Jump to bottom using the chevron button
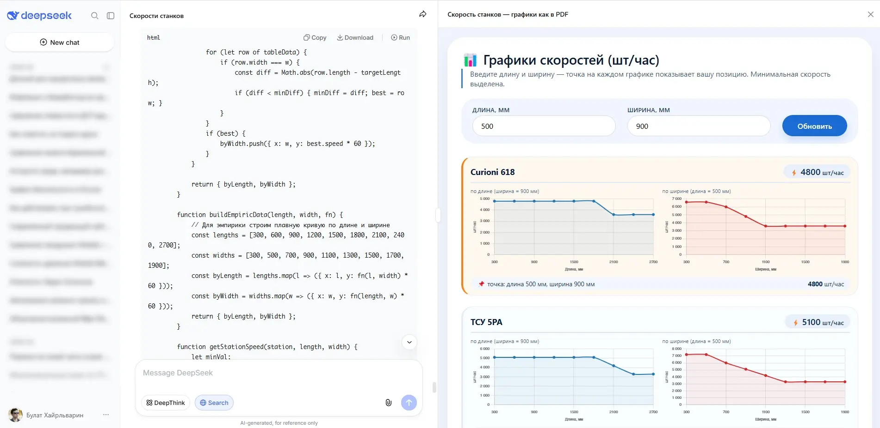The width and height of the screenshot is (880, 428). click(409, 342)
